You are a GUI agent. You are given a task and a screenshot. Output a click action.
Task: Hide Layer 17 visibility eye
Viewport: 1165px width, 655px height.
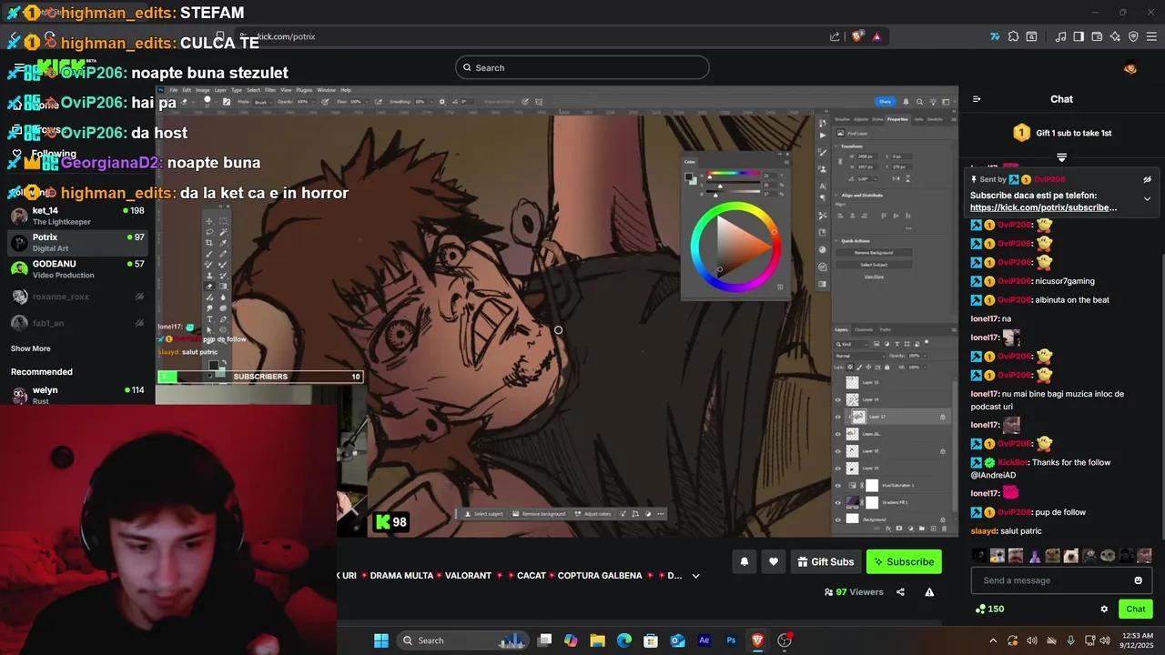[x=838, y=417]
